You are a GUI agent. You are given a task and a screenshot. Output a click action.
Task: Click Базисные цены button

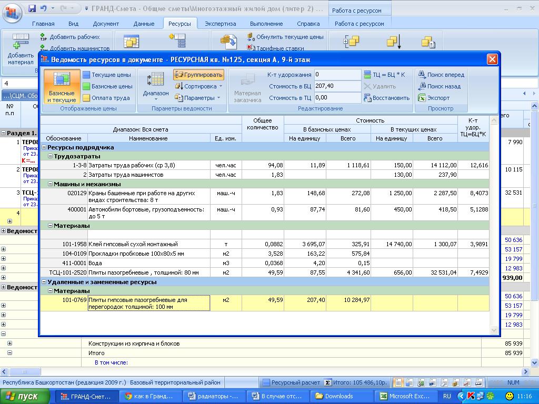(107, 86)
